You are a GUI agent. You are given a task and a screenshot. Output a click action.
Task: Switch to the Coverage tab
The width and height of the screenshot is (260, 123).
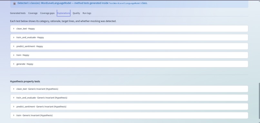coord(33,13)
